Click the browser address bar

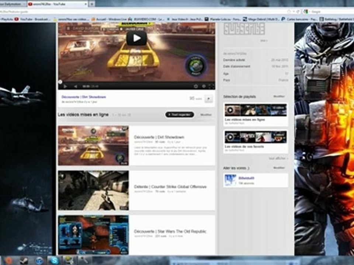coord(142,11)
